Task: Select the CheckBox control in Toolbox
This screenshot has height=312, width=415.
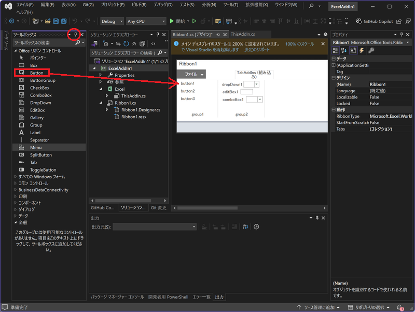Action: (39, 88)
